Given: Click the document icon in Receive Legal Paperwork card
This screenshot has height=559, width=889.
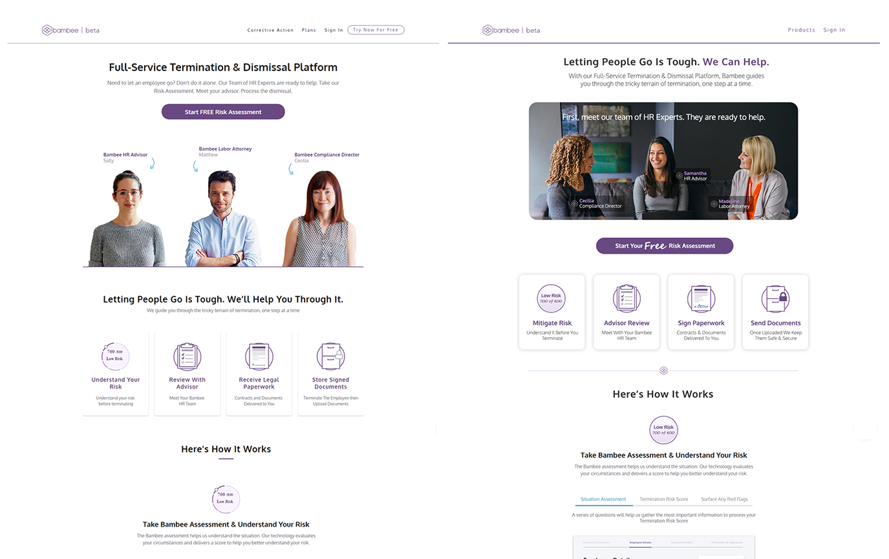Looking at the screenshot, I should click(x=259, y=356).
